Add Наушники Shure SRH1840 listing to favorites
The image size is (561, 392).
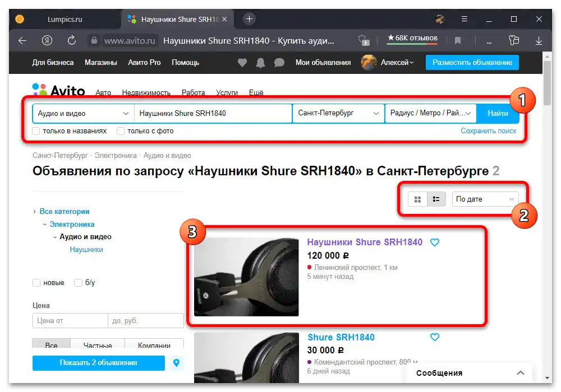click(434, 242)
